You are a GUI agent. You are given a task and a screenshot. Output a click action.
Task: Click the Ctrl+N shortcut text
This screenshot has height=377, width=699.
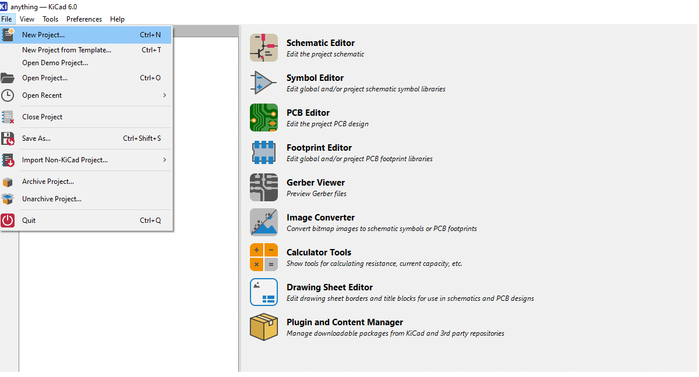150,35
